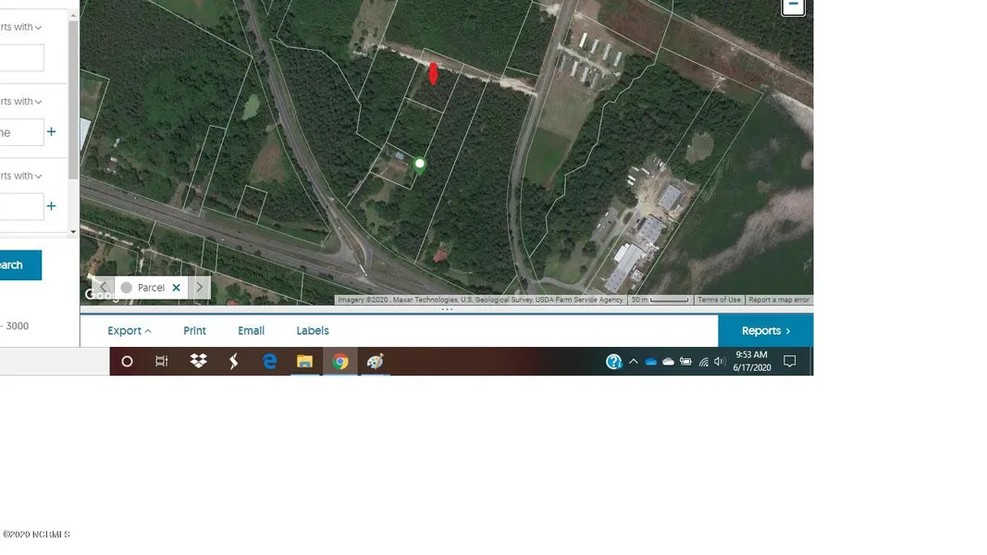987x555 pixels.
Task: Remove the Parcel layer chip with X
Action: click(x=176, y=288)
